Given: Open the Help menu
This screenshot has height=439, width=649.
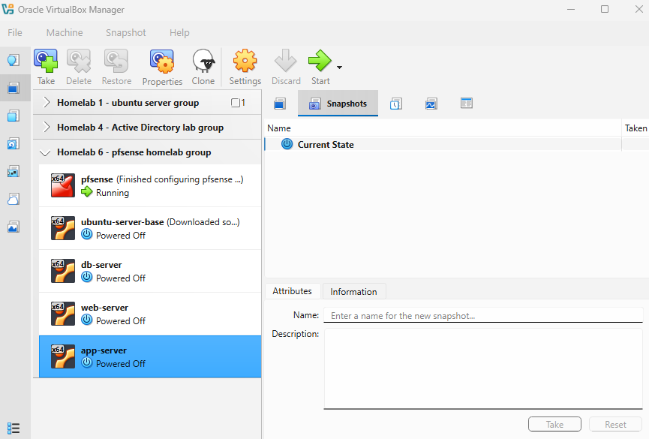Looking at the screenshot, I should pos(179,33).
